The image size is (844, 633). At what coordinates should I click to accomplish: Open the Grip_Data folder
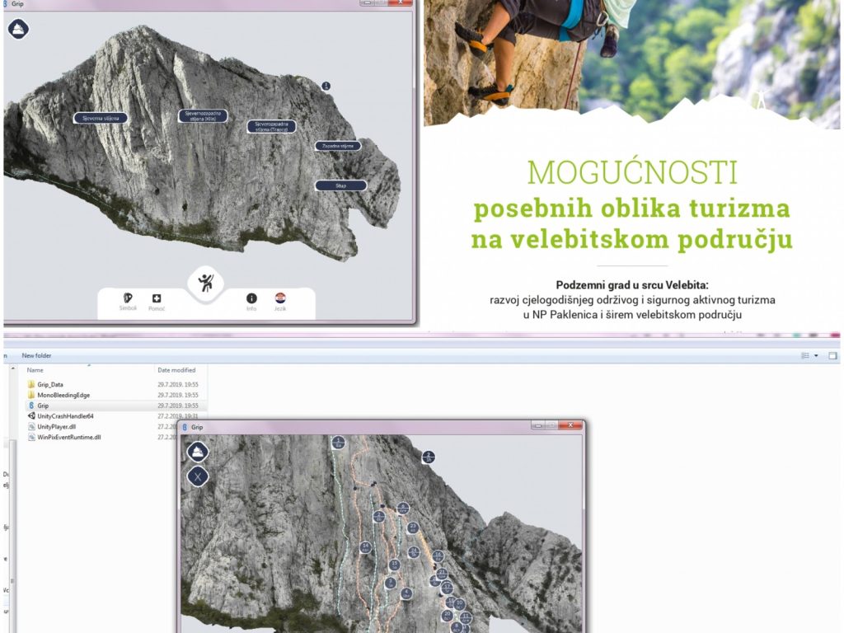tap(49, 384)
